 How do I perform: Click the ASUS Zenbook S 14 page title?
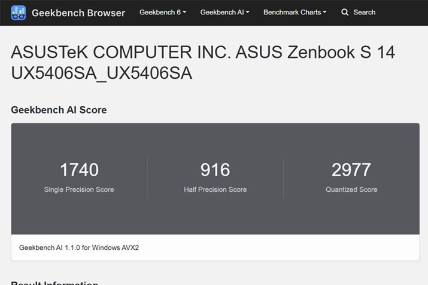(x=203, y=63)
